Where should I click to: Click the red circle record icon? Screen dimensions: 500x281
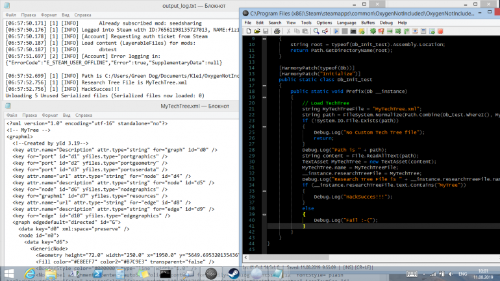[440, 31]
